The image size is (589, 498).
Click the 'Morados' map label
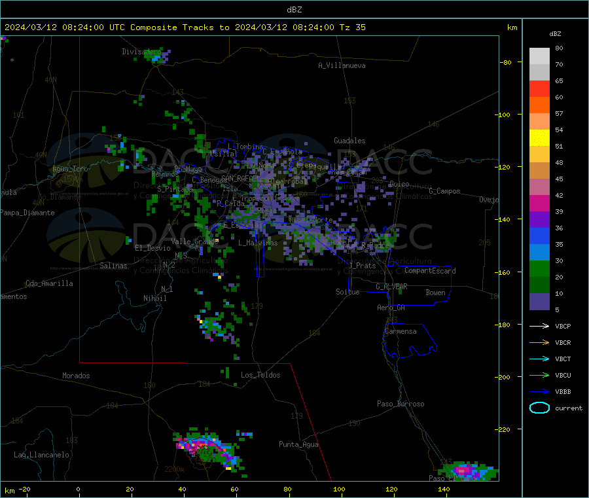(76, 376)
